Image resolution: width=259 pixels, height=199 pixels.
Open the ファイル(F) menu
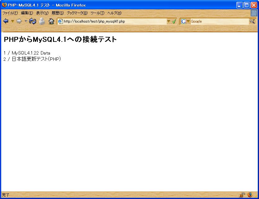coord(10,13)
